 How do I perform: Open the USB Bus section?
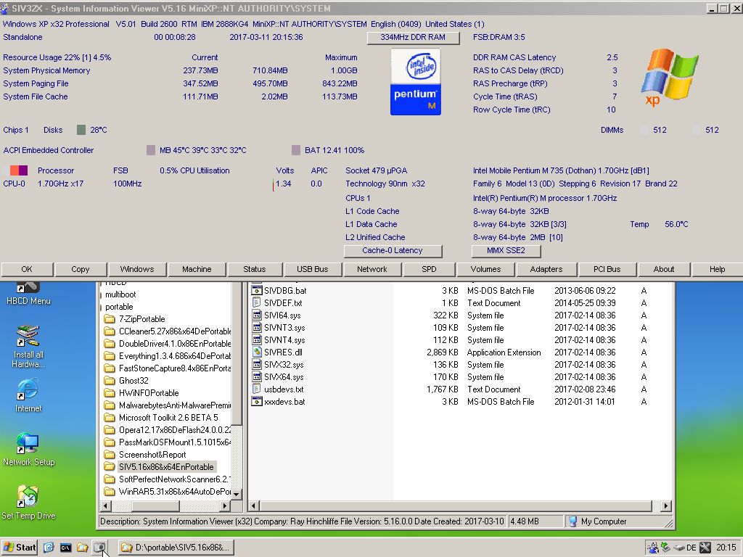pos(312,269)
